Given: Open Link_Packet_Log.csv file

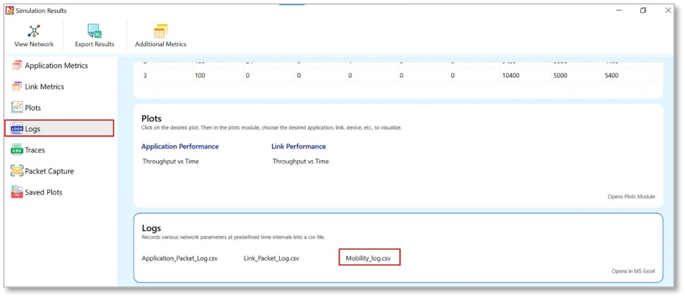Looking at the screenshot, I should (x=271, y=258).
